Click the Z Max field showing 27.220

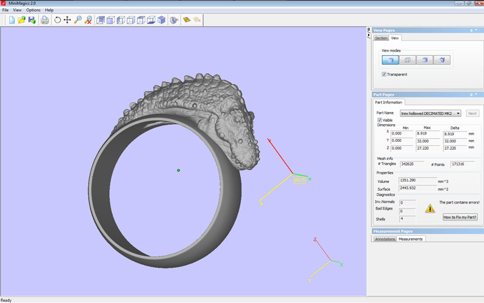click(x=428, y=148)
